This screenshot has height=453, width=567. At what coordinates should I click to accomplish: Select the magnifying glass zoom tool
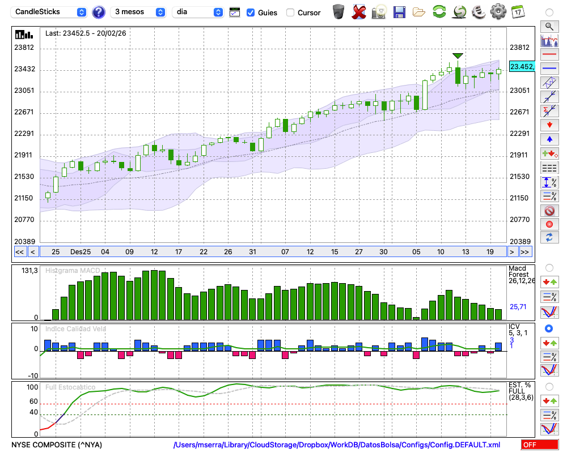[x=549, y=27]
